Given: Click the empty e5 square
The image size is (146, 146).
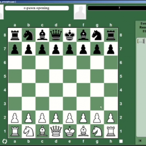Looking at the screenshot, I should [70, 76].
